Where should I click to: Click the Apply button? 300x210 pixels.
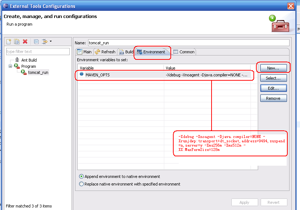pyautogui.click(x=244, y=202)
